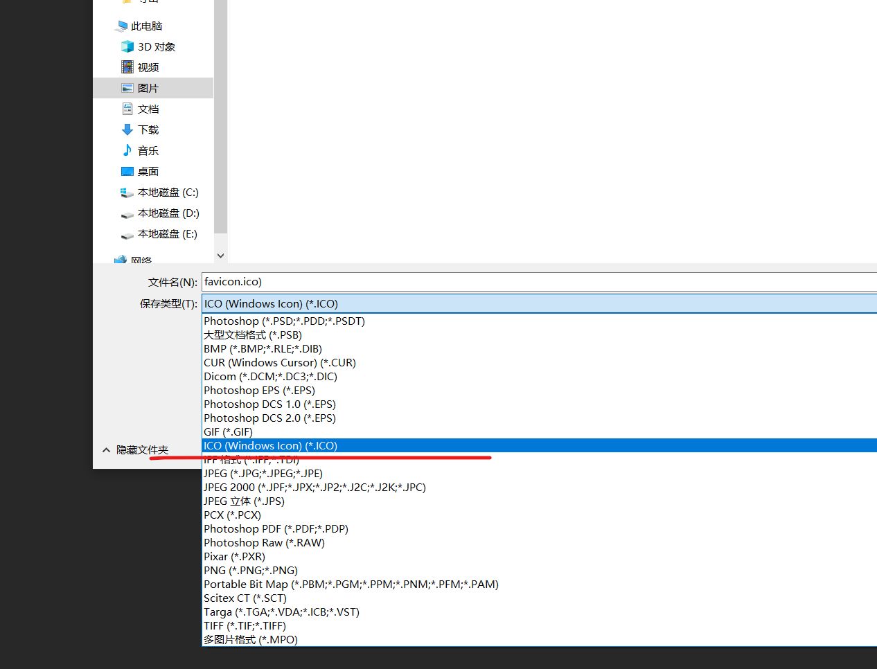The width and height of the screenshot is (877, 669).
Task: Pick Photoshop PDF format option
Action: 276,528
